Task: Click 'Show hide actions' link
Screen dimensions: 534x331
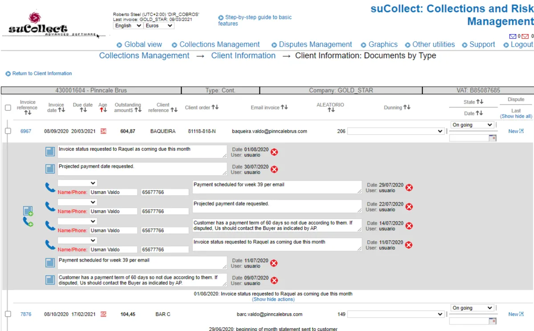Action: (x=273, y=299)
